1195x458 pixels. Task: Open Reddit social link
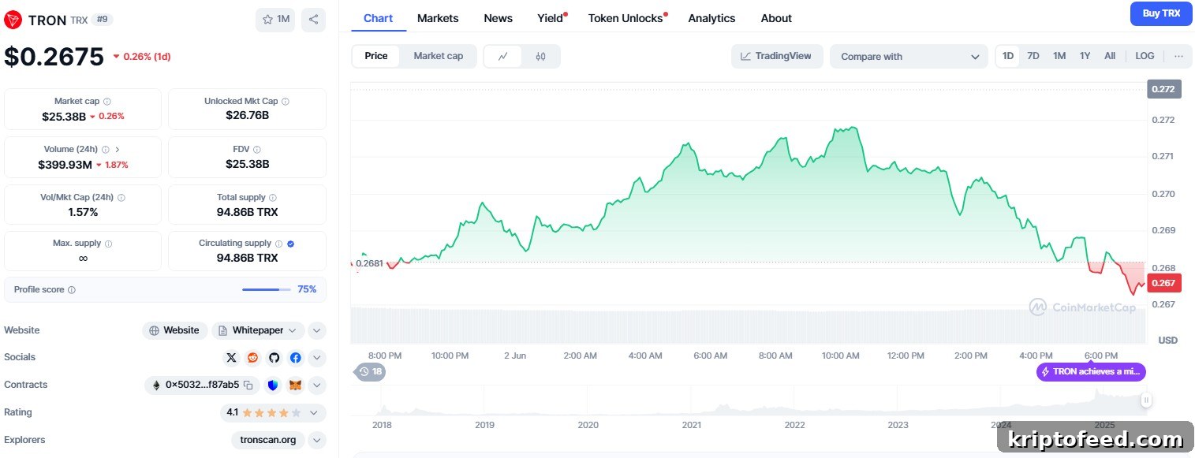pos(252,358)
